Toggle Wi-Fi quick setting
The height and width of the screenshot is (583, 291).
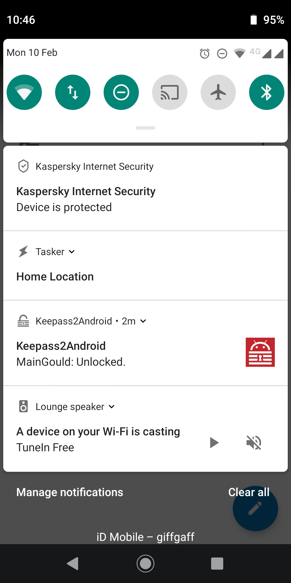tap(24, 92)
